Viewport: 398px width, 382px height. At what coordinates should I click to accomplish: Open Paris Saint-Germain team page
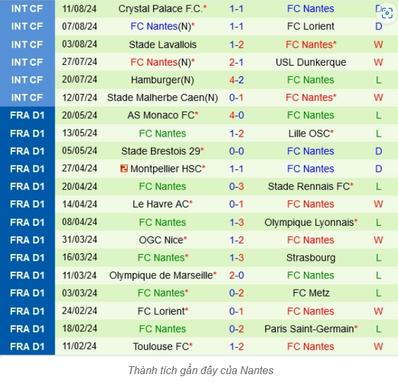tap(309, 329)
